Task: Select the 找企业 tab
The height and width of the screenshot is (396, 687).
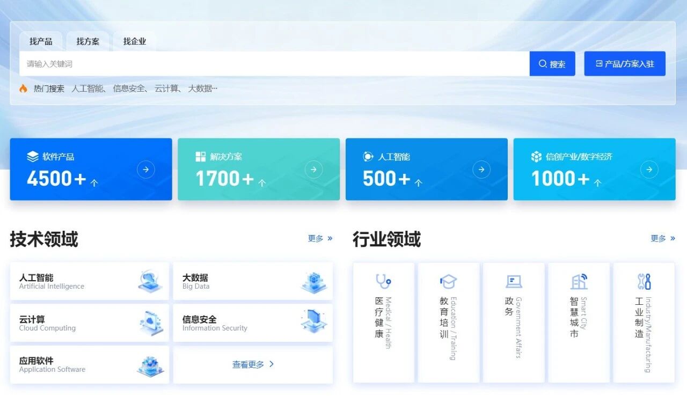Action: point(134,41)
